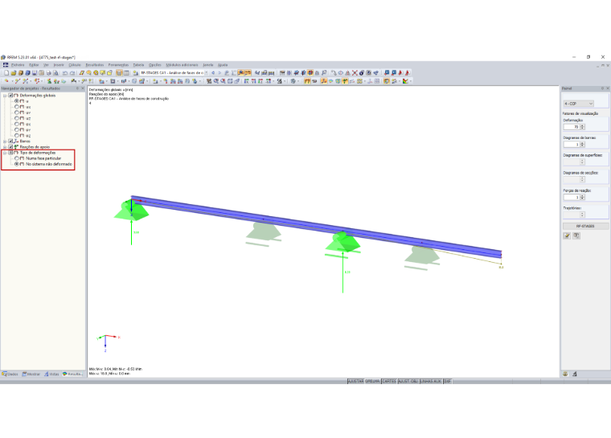Click the edit icon below the RF-STAGES button
Viewport: 611px width, 438px height.
coord(567,235)
